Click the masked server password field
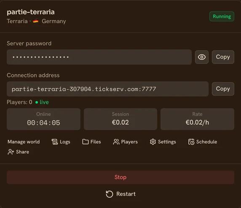Viewport: 241px width, 208px height. click(x=99, y=57)
